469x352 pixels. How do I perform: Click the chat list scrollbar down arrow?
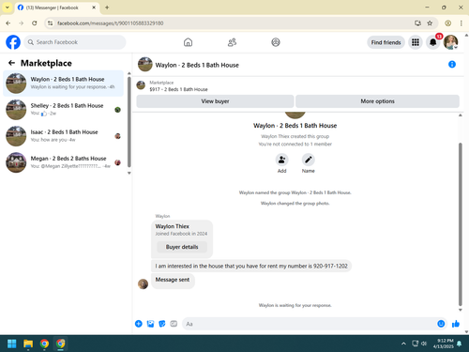pos(129,173)
